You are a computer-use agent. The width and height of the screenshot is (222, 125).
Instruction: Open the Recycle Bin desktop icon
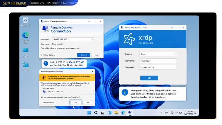point(26,22)
